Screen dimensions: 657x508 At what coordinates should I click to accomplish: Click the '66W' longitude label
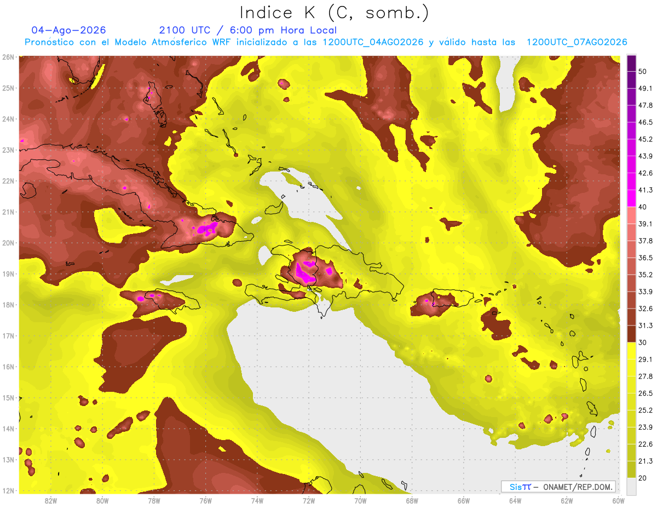tap(464, 500)
